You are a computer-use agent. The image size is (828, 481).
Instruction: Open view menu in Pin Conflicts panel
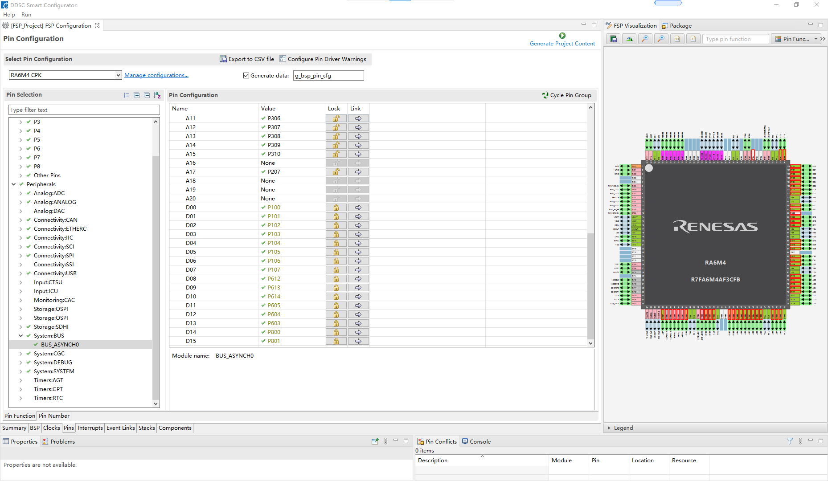tap(800, 441)
